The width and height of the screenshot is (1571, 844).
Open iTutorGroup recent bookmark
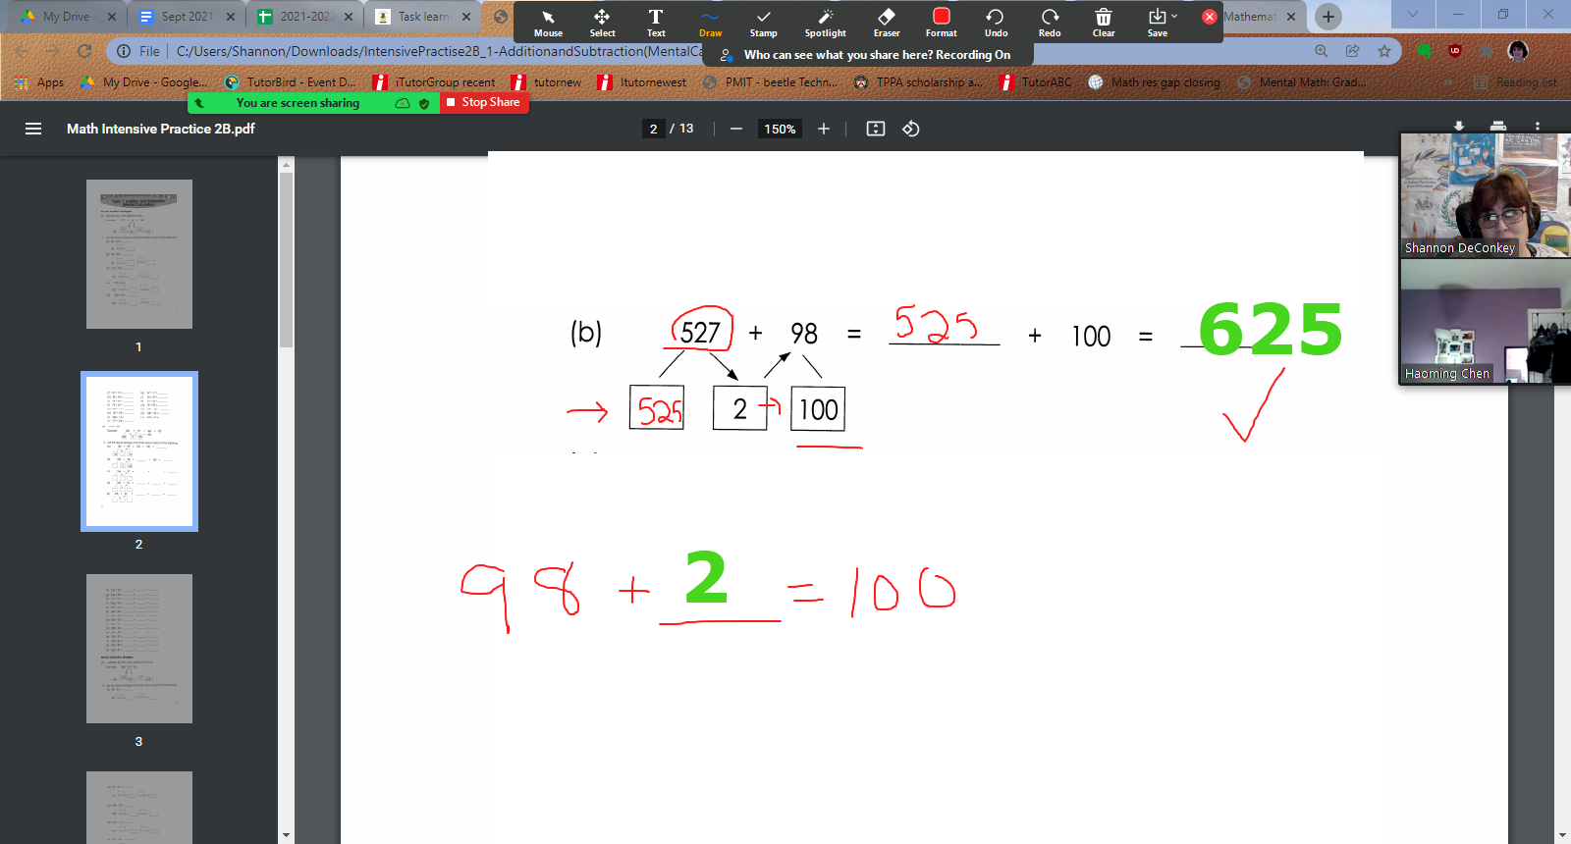pos(434,82)
